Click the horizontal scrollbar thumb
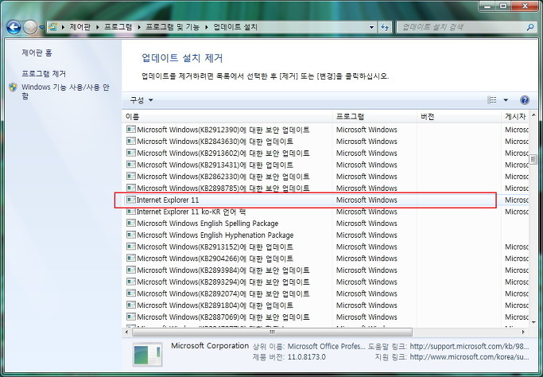The image size is (543, 377). click(272, 332)
